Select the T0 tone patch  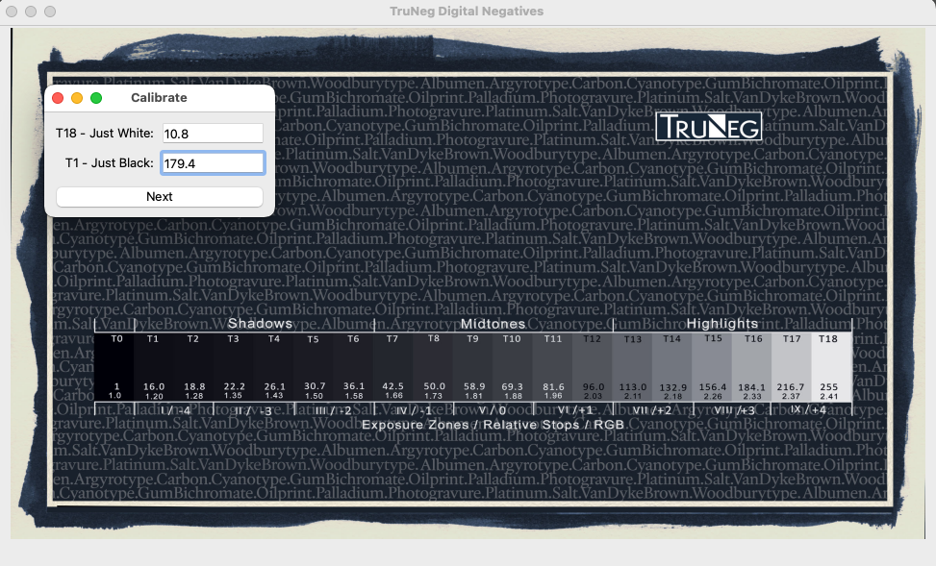tap(114, 367)
